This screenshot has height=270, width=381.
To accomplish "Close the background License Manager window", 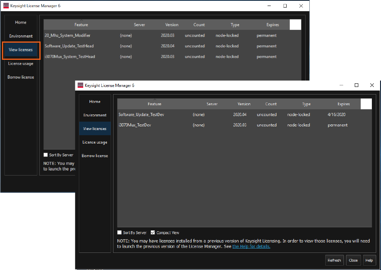I will coord(301,6).
